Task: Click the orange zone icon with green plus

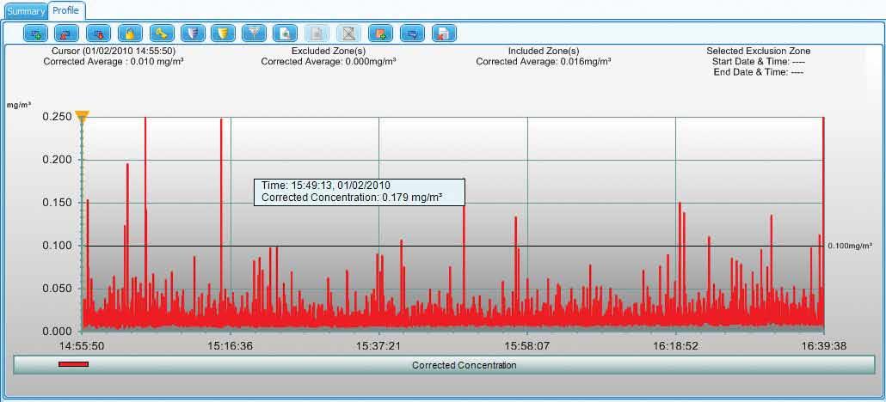Action: [380, 33]
